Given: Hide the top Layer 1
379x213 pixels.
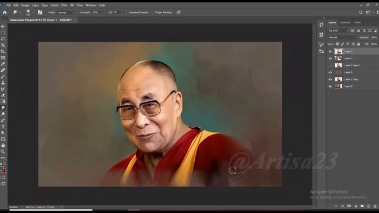Looking at the screenshot, I should (x=330, y=51).
